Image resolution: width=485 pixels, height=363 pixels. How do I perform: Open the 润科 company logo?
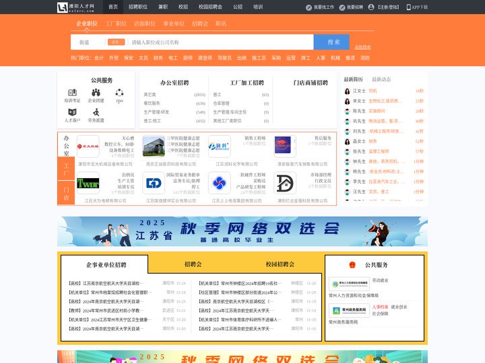pos(220,147)
